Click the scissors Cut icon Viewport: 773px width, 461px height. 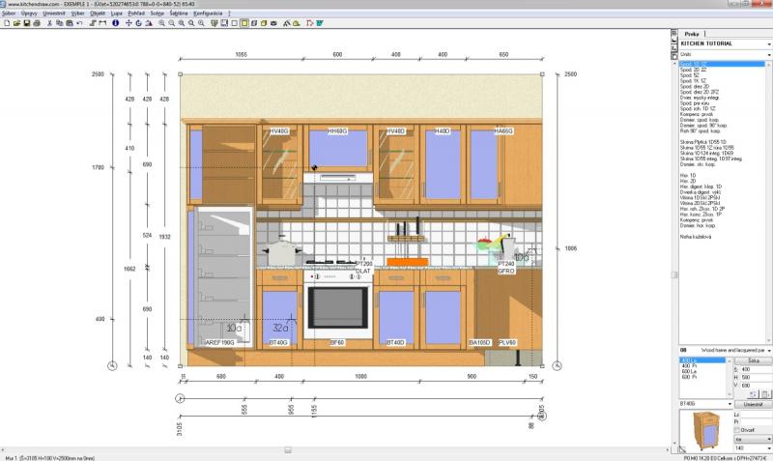(x=49, y=22)
